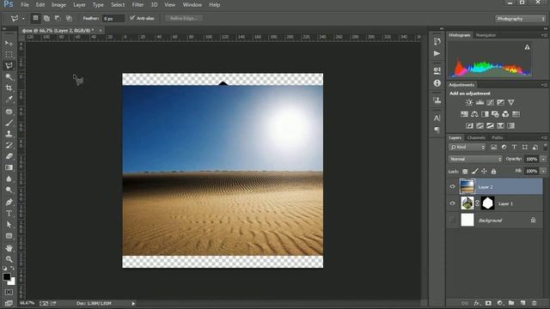The image size is (550, 309).
Task: Show the Background layer visibility box
Action: coord(453,220)
